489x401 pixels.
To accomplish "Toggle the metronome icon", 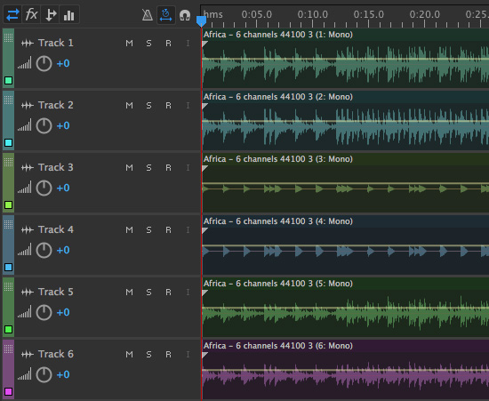I will click(148, 14).
